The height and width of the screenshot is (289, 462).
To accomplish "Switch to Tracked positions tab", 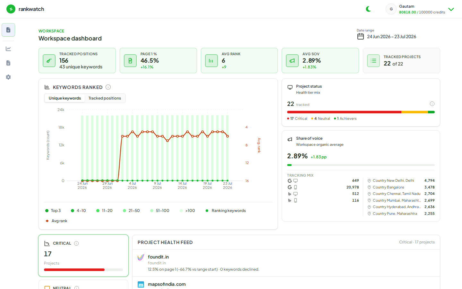I will click(105, 98).
